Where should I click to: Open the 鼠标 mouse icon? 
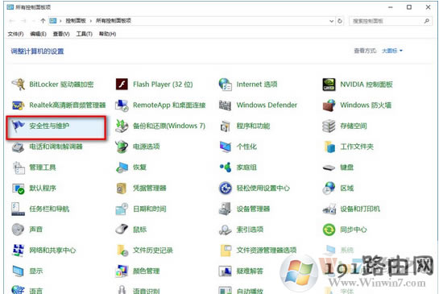point(122,230)
